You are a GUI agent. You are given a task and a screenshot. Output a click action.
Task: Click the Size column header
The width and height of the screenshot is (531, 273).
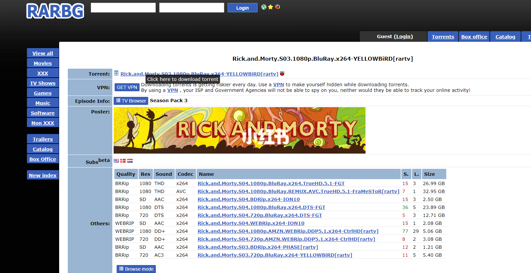[434, 174]
